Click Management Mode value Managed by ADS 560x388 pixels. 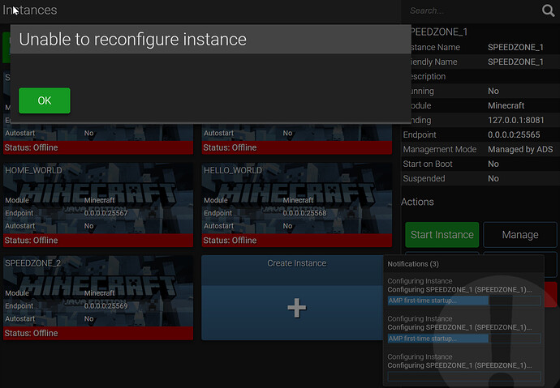[x=520, y=149]
